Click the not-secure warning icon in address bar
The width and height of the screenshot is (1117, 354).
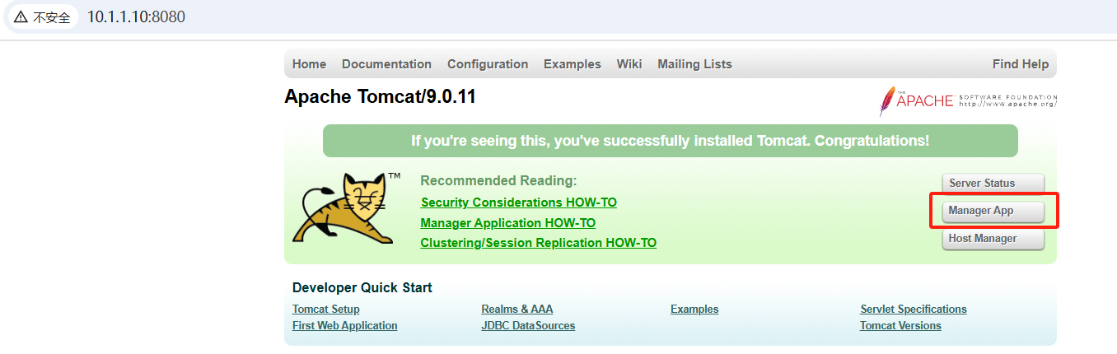(21, 16)
